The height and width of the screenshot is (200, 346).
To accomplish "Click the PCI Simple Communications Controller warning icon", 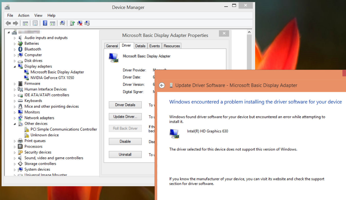I will (x=27, y=129).
